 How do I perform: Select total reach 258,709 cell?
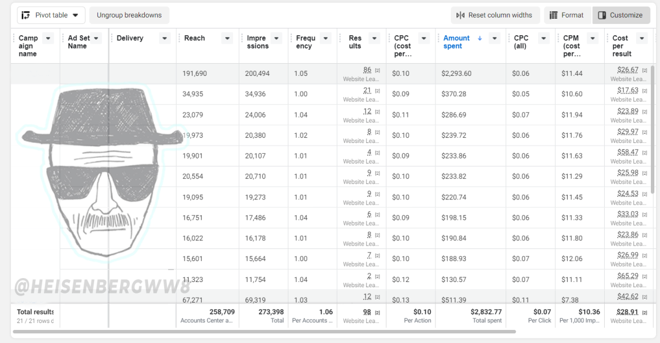[x=207, y=316]
